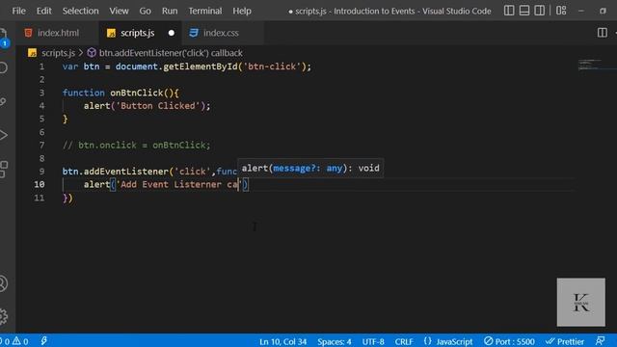Click line number 1 in the gutter

[41, 67]
